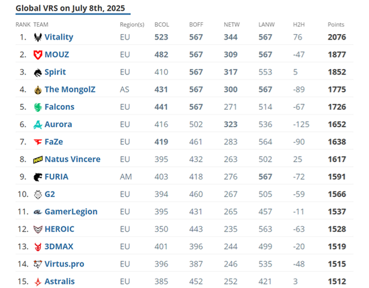Open the Astralis team link
369x288 pixels.
[x=60, y=281]
